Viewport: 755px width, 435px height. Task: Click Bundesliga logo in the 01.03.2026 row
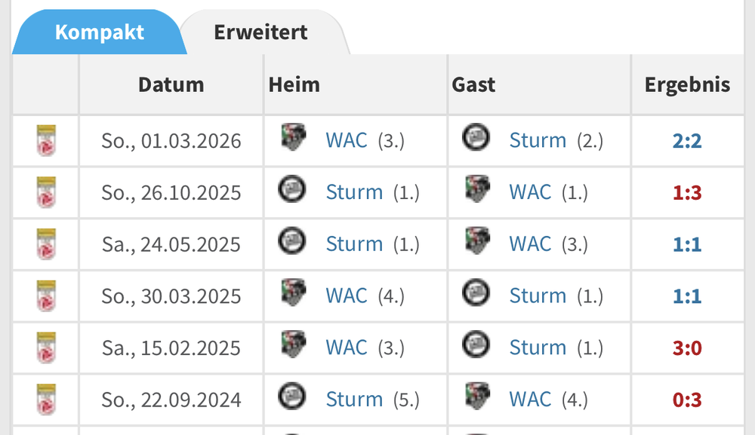[x=46, y=140]
